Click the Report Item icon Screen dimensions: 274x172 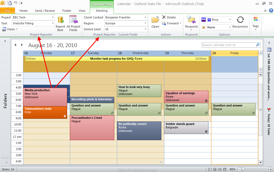[x=60, y=20]
